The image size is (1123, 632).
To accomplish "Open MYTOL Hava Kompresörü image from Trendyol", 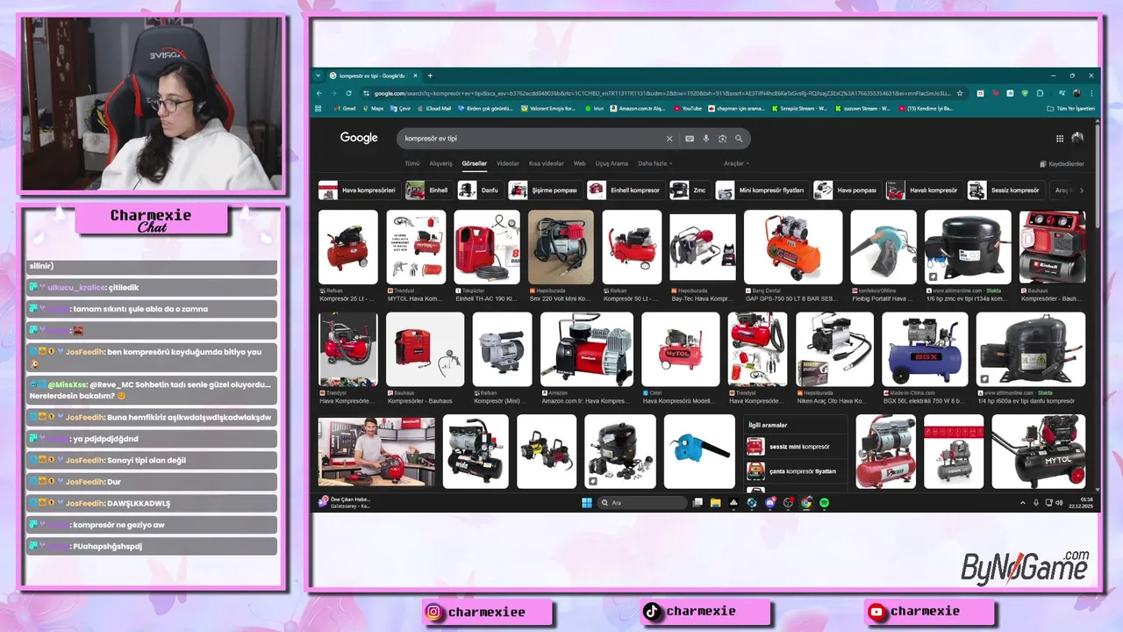I will click(416, 248).
